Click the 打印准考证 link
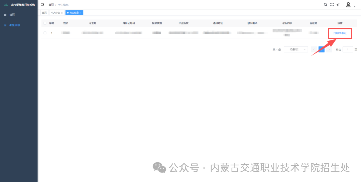The width and height of the screenshot is (361, 182). coord(340,33)
